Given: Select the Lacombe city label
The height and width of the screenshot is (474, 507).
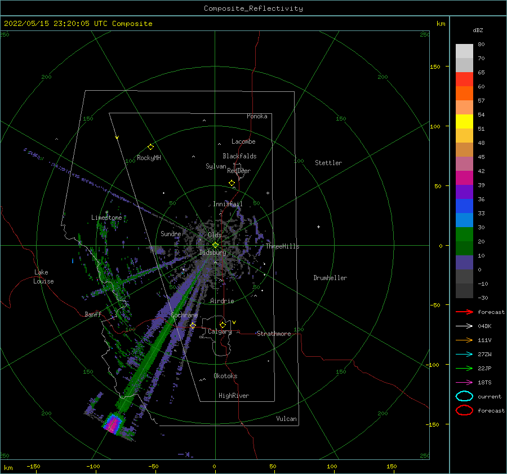Looking at the screenshot, I should [x=243, y=141].
